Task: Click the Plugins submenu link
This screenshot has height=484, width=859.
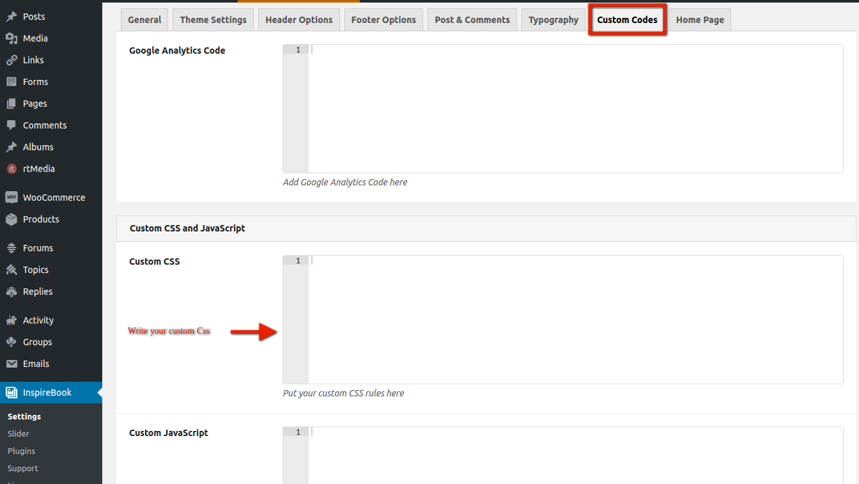Action: (x=21, y=451)
